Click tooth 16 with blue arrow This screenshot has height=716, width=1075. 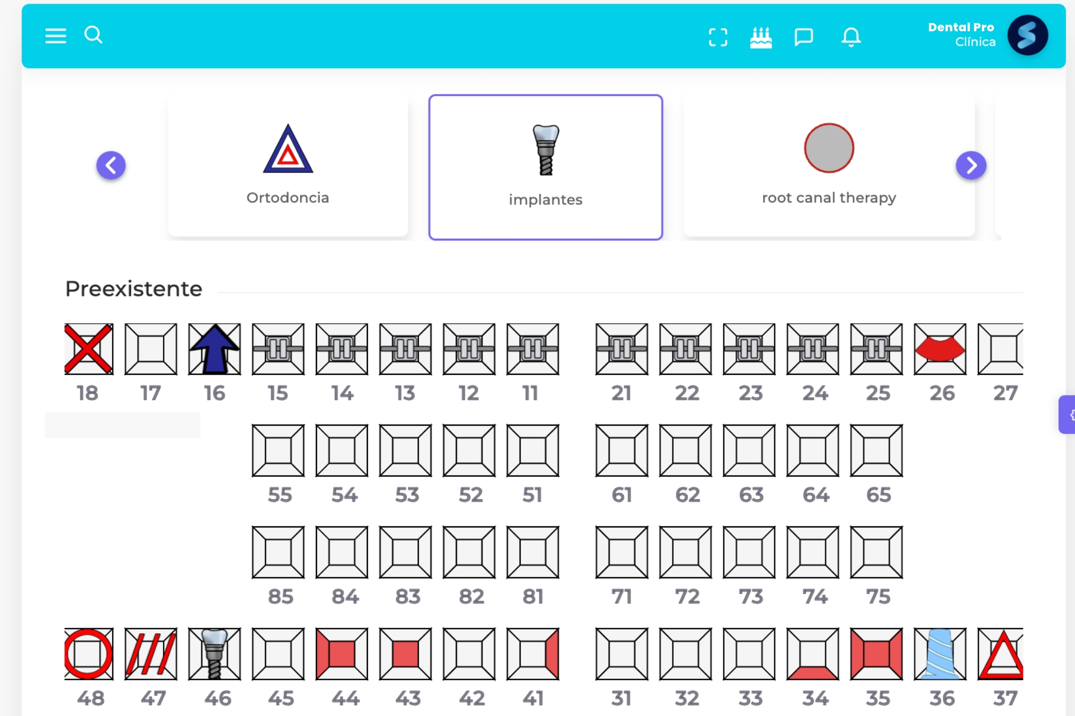point(214,349)
